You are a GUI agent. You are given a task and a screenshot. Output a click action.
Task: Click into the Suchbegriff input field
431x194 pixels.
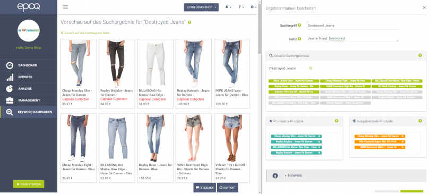[352, 26]
